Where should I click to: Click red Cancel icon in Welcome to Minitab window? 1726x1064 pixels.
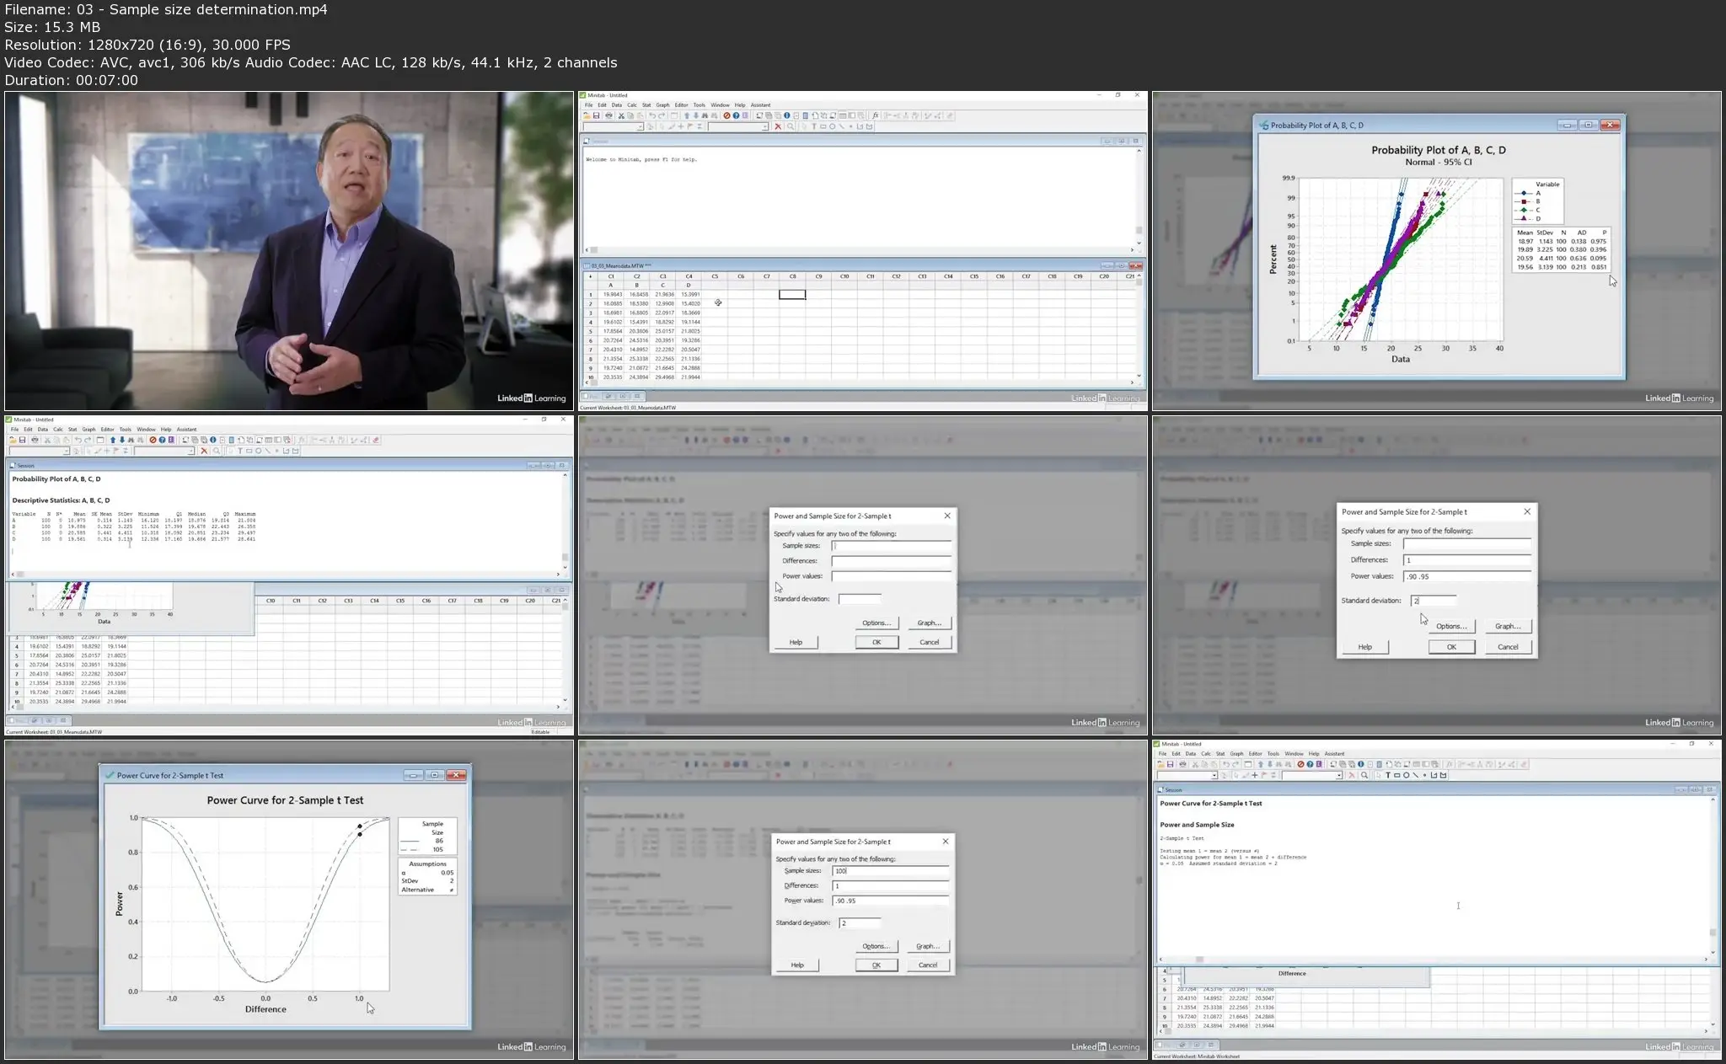tap(726, 116)
